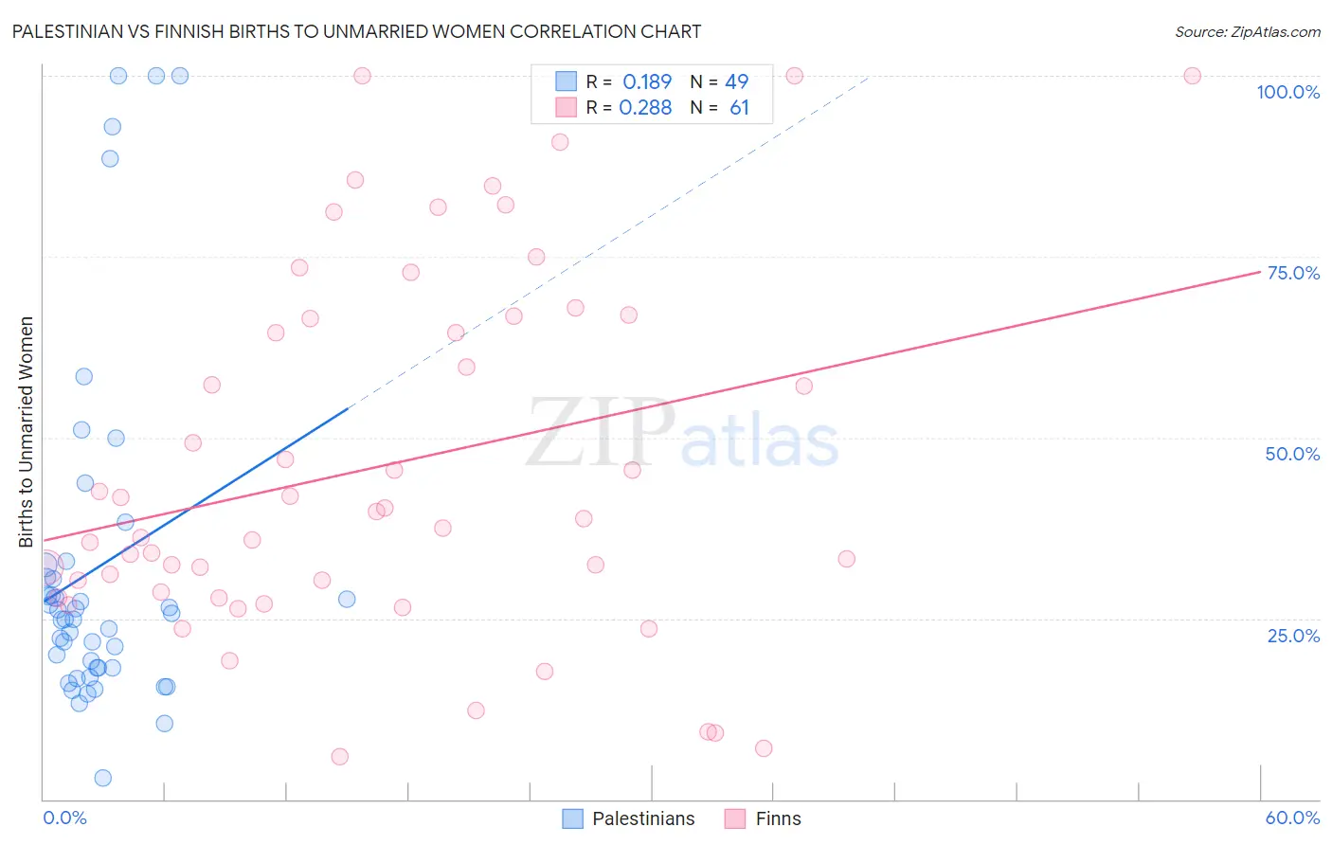Click the chart title text

click(x=356, y=31)
